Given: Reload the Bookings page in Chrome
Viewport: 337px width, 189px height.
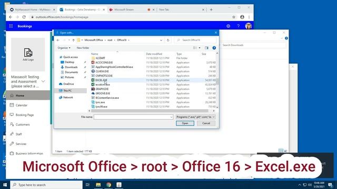Looking at the screenshot, I should coord(24,17).
